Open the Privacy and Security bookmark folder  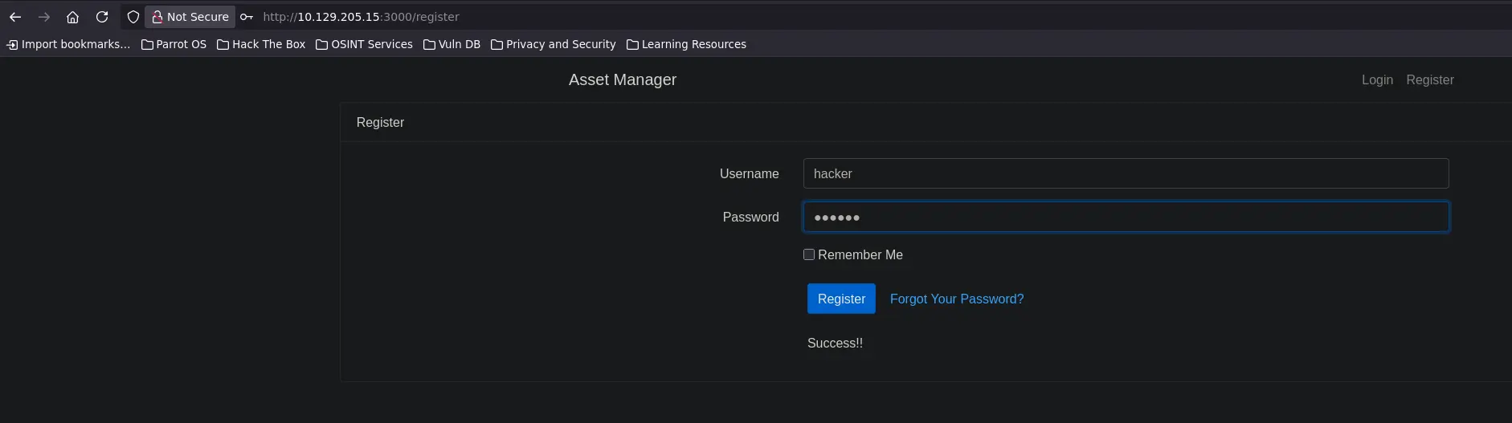553,44
